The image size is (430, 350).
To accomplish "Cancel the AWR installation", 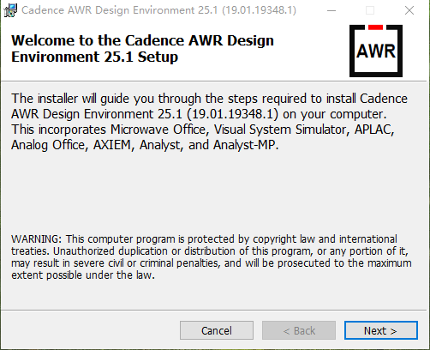I will [x=217, y=330].
